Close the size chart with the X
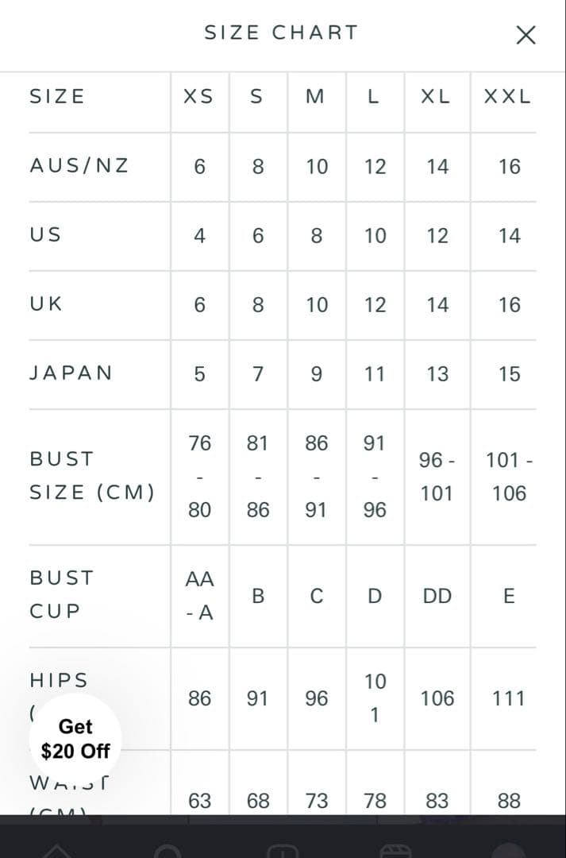Viewport: 566px width, 858px height. [526, 35]
